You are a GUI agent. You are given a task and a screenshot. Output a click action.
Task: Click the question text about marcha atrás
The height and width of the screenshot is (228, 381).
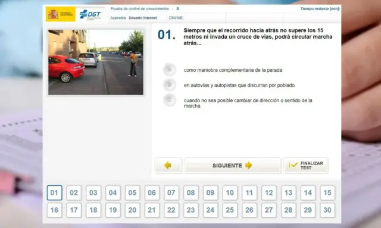[258, 37]
